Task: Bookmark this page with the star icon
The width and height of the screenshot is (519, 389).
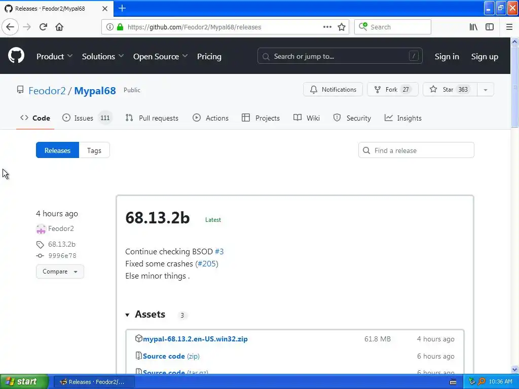Action: point(342,27)
